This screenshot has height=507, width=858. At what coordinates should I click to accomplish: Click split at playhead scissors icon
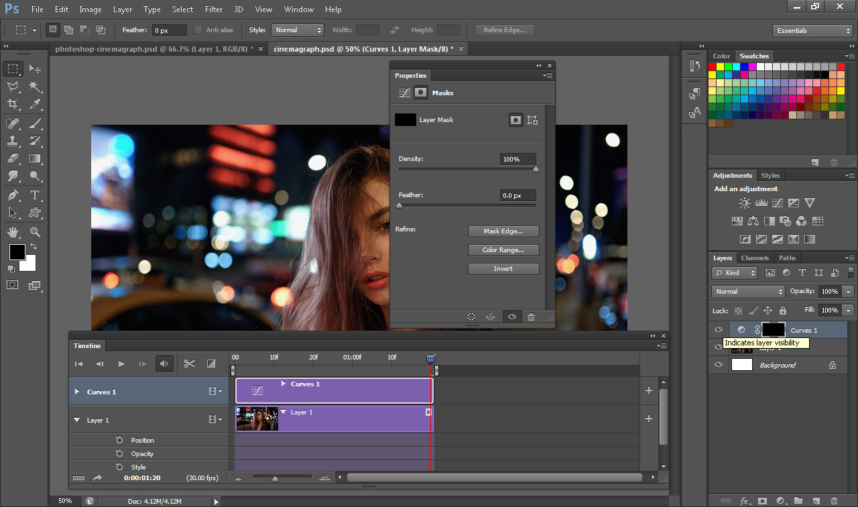click(189, 363)
